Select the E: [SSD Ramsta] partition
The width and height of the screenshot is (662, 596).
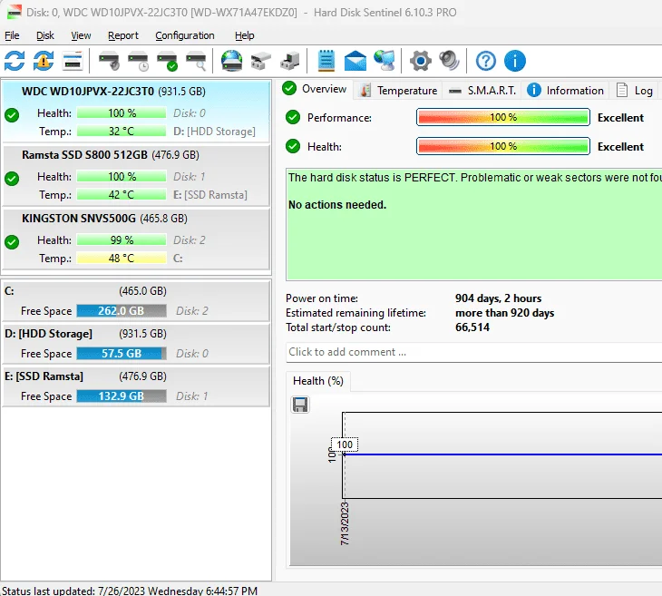[136, 386]
